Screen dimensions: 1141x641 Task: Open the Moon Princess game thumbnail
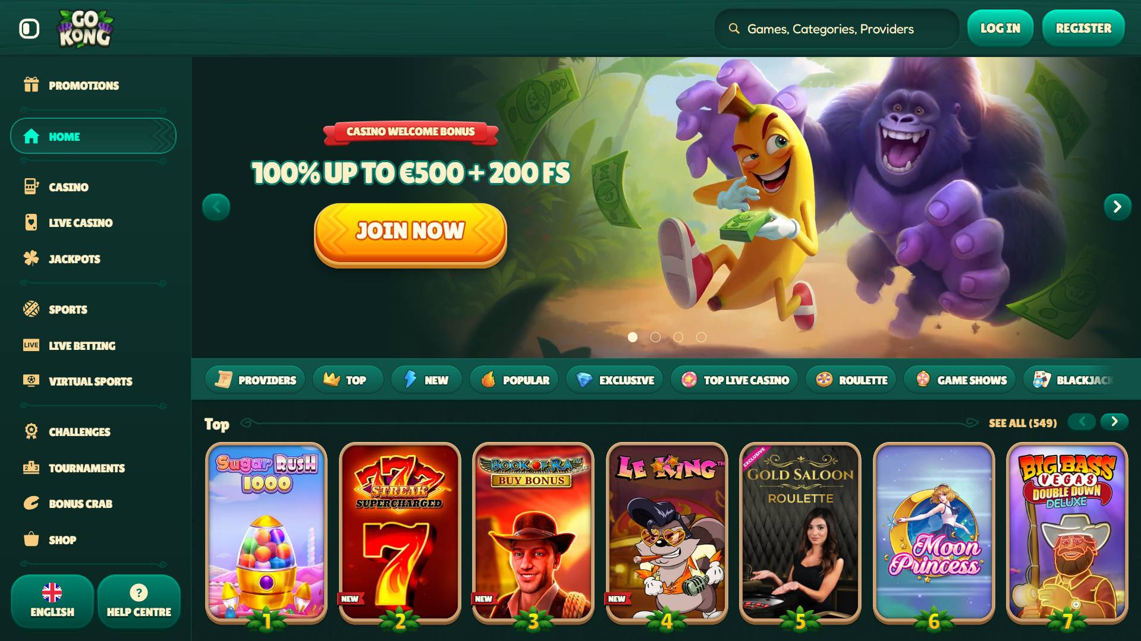(x=934, y=532)
